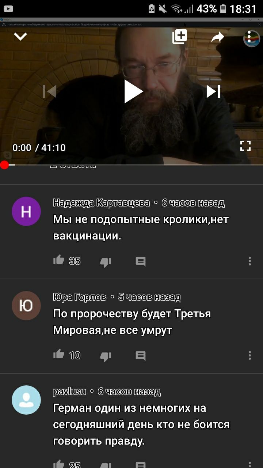Share the video with arrow icon

(x=217, y=37)
